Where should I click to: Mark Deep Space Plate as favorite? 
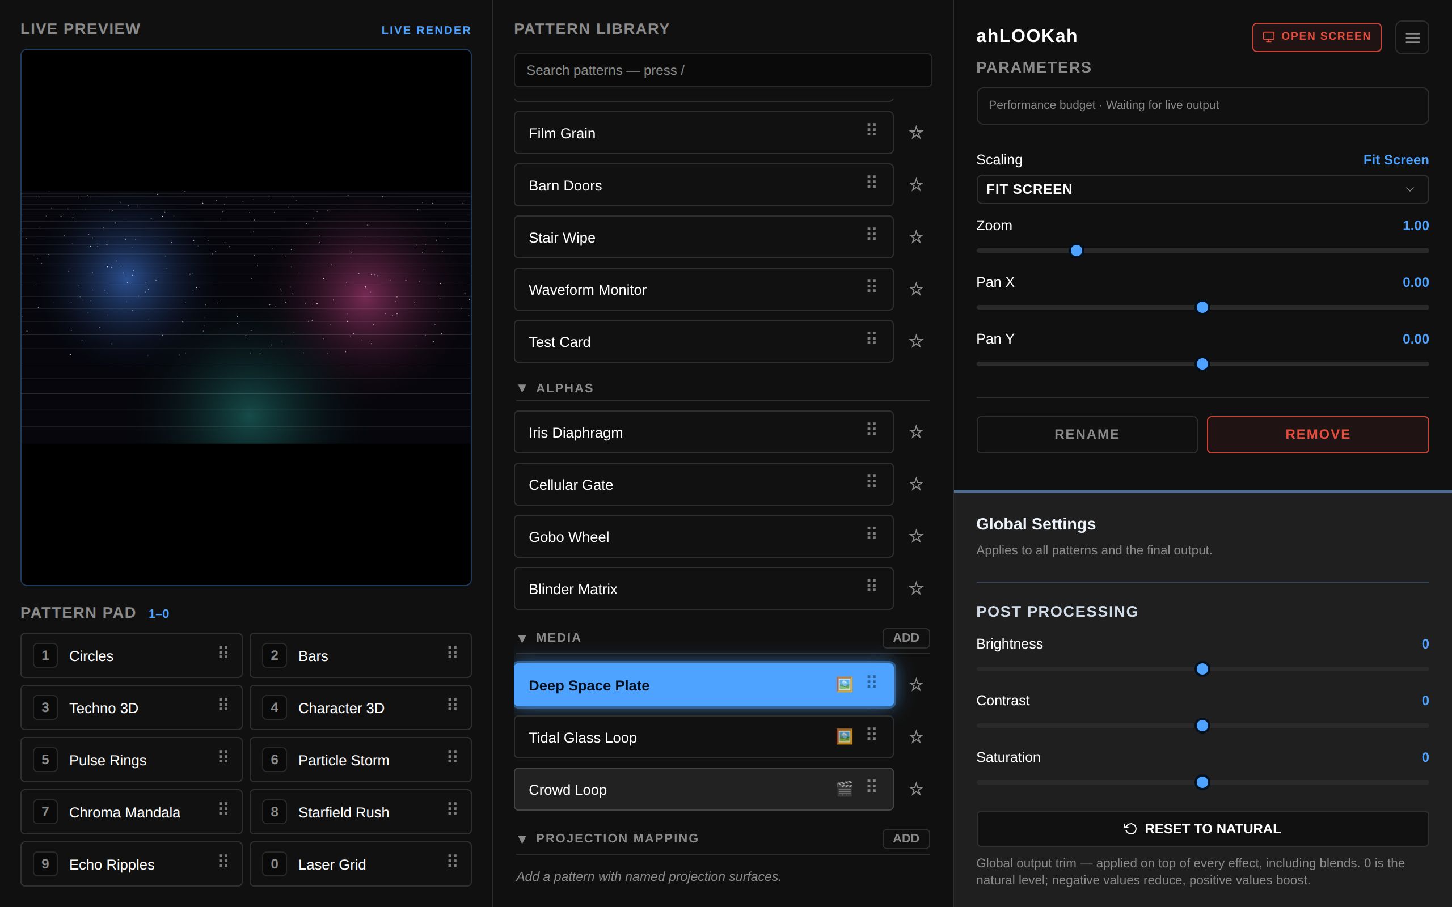point(915,684)
